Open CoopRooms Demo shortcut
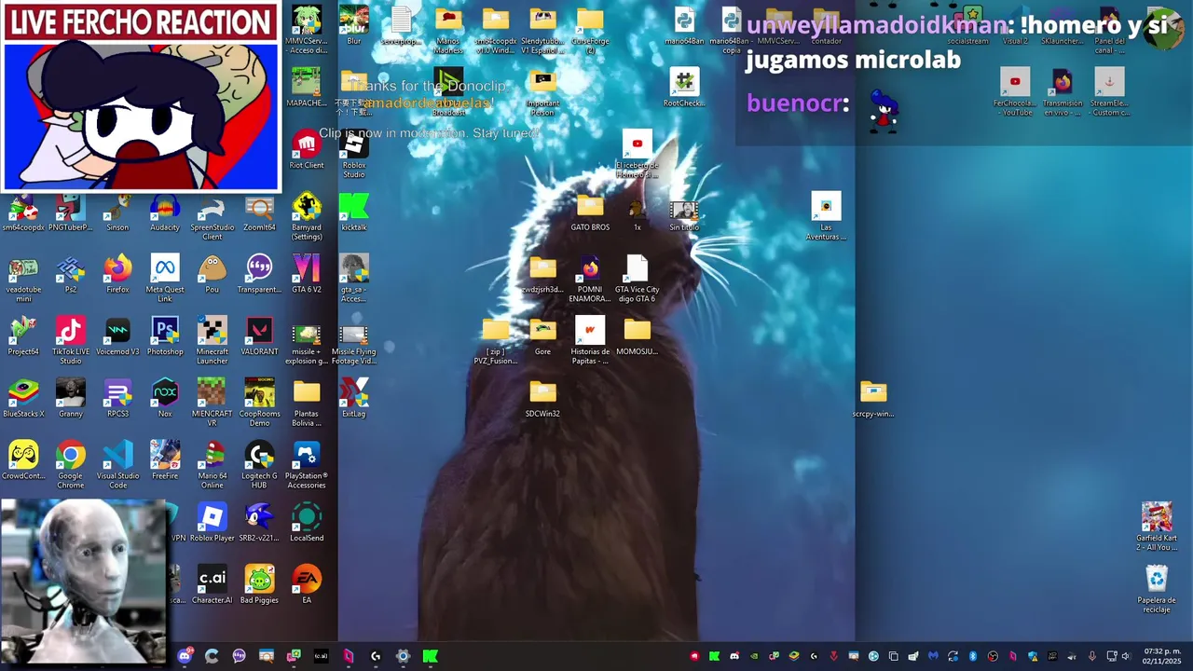Image resolution: width=1193 pixels, height=671 pixels. [x=259, y=404]
